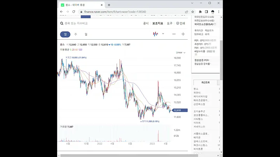
Task: Click the 12,610 current price marker
Action: (180, 110)
